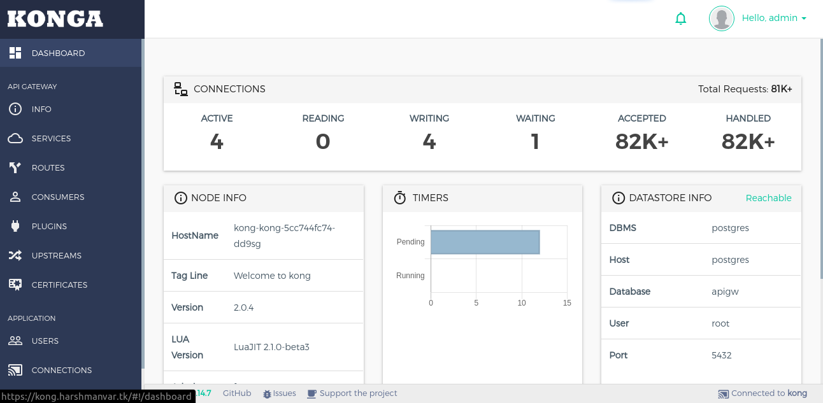
Task: Click Database value apigw
Action: [725, 292]
